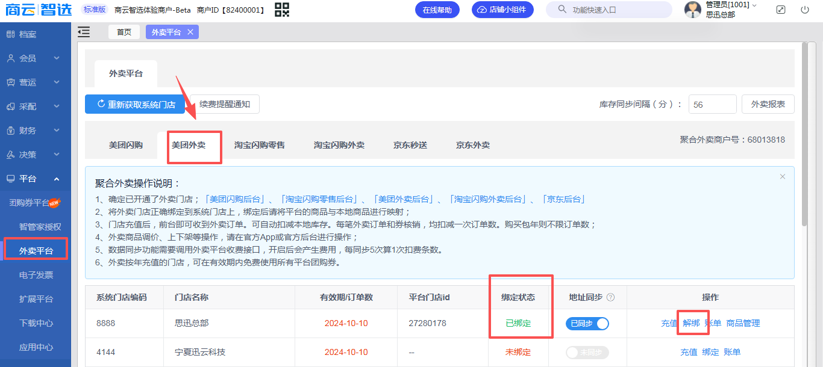Click the help icon beside 地址同步
The width and height of the screenshot is (823, 367).
(610, 297)
